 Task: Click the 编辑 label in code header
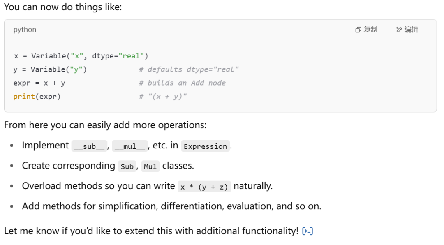point(411,30)
